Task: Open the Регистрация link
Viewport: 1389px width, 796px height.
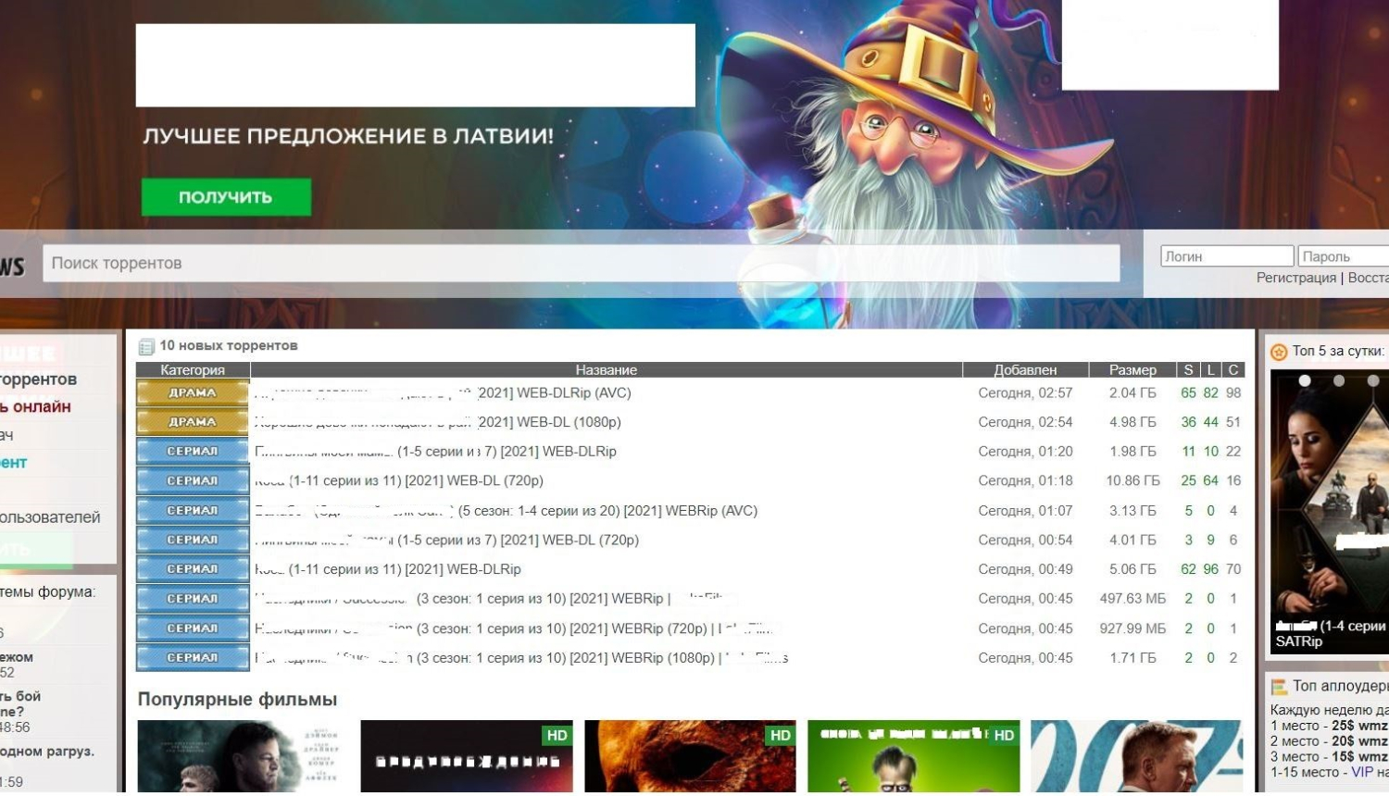Action: coord(1295,278)
